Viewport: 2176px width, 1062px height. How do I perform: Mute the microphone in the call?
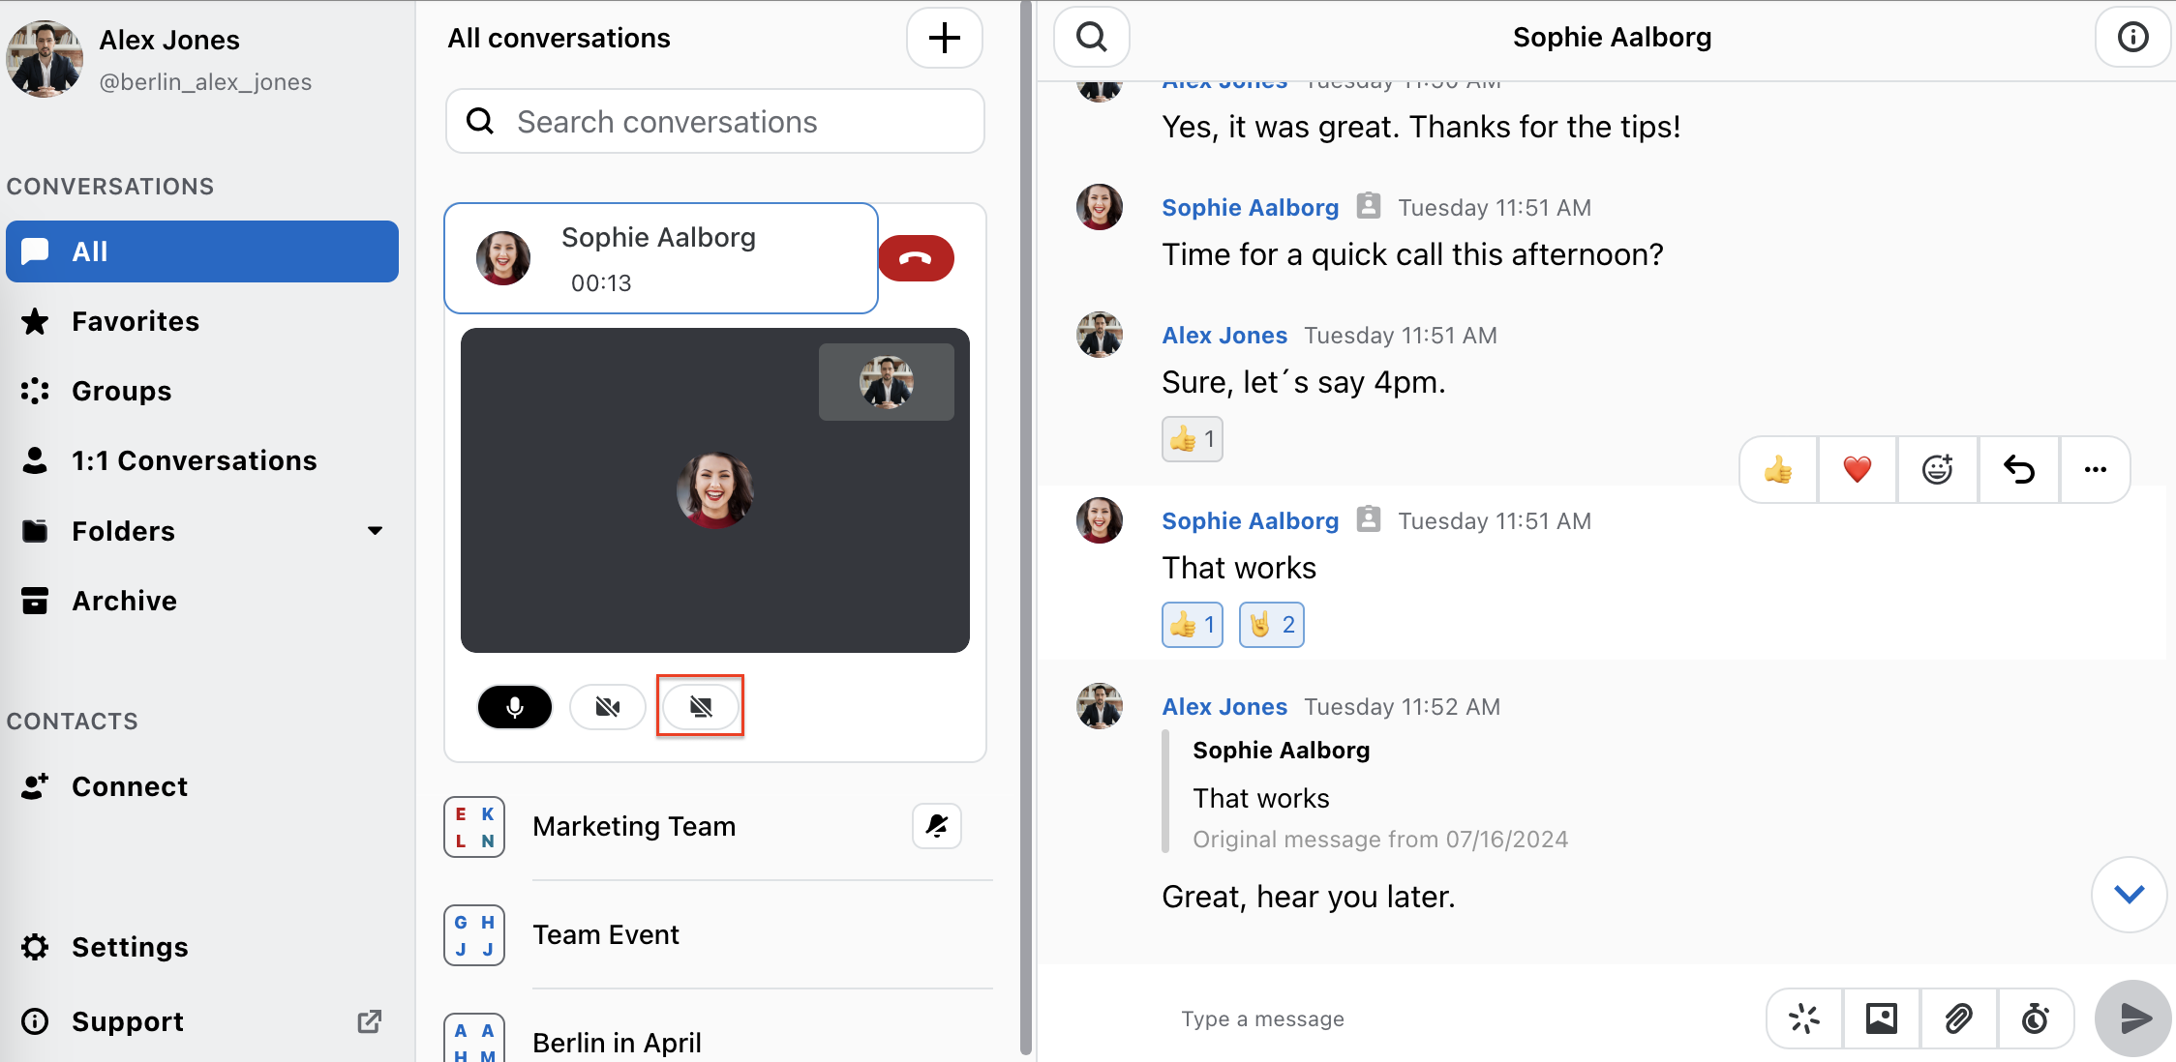(x=515, y=707)
